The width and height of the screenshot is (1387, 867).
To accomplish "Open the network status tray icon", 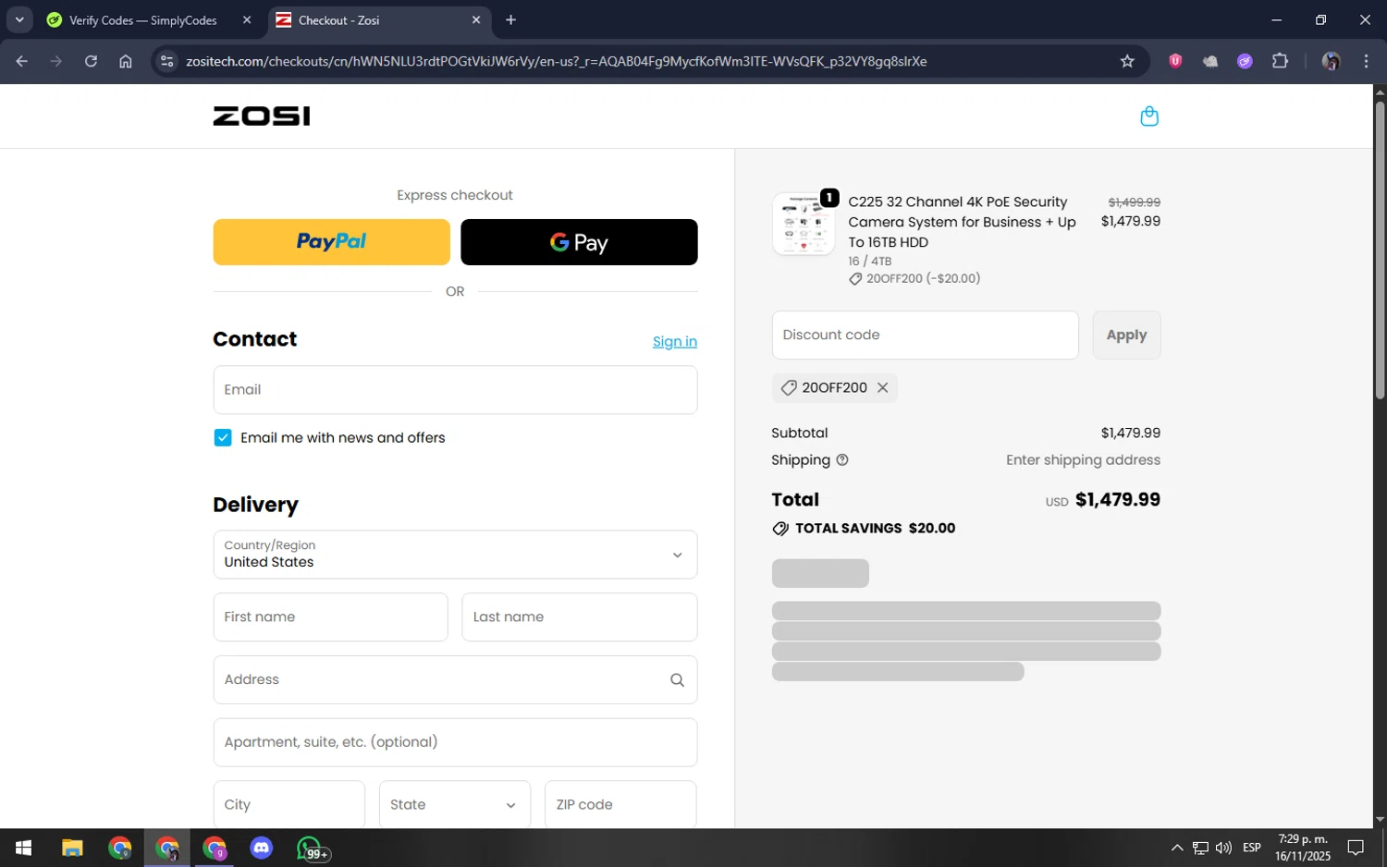I will coord(1200,848).
